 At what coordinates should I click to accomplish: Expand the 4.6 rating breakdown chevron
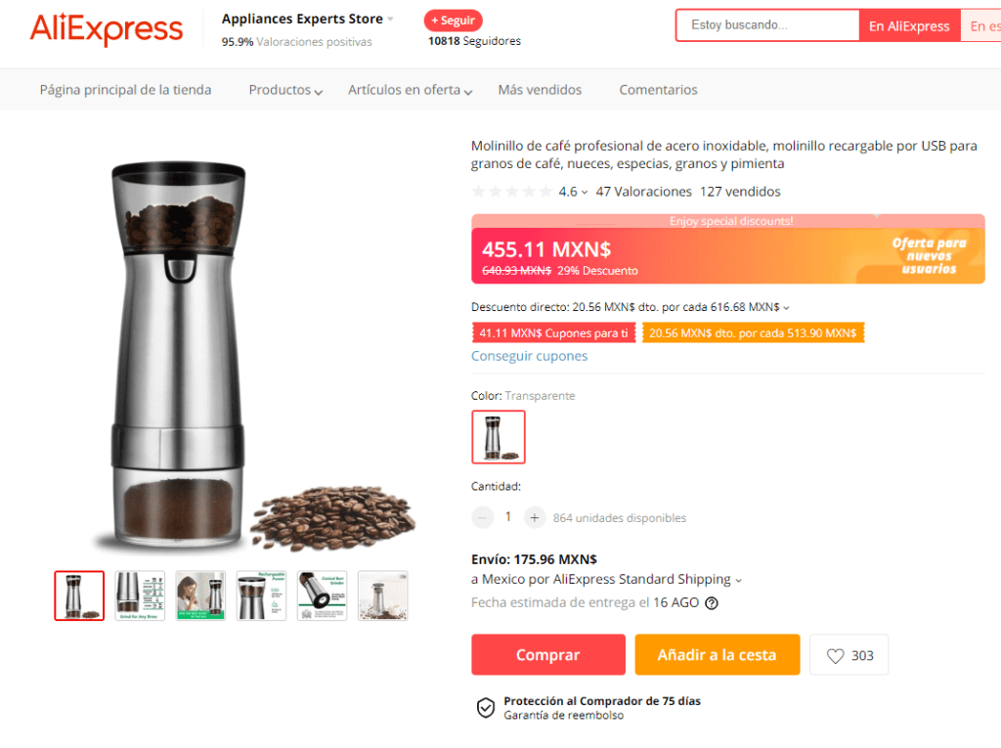click(x=585, y=193)
